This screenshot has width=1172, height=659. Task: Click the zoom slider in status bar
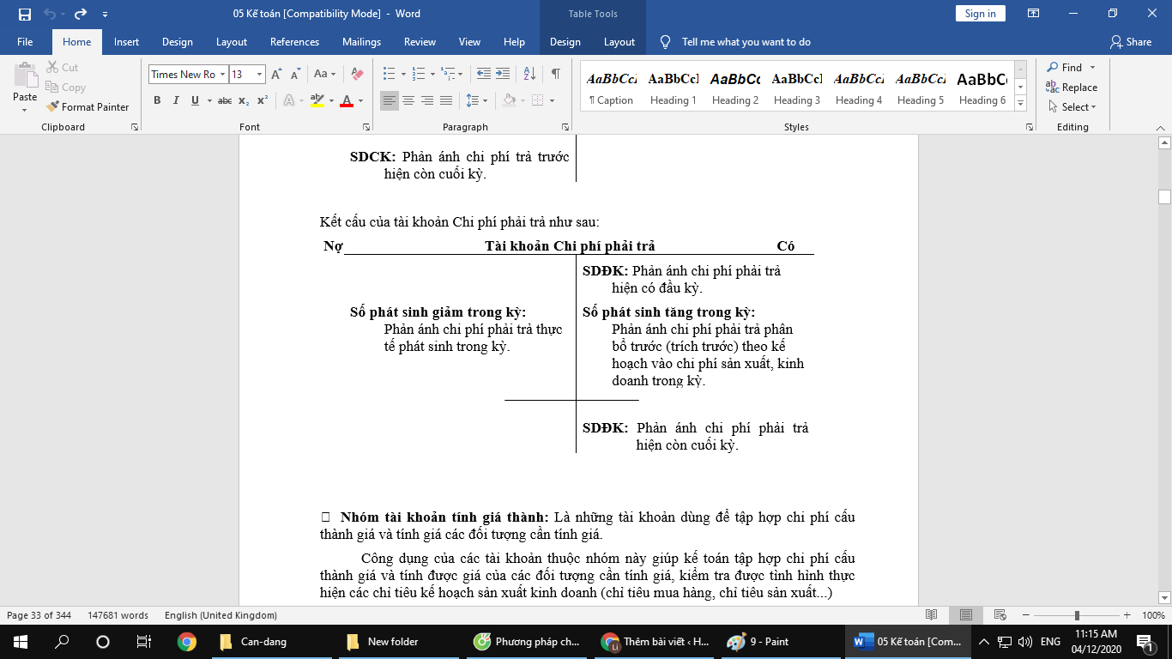click(x=1077, y=615)
